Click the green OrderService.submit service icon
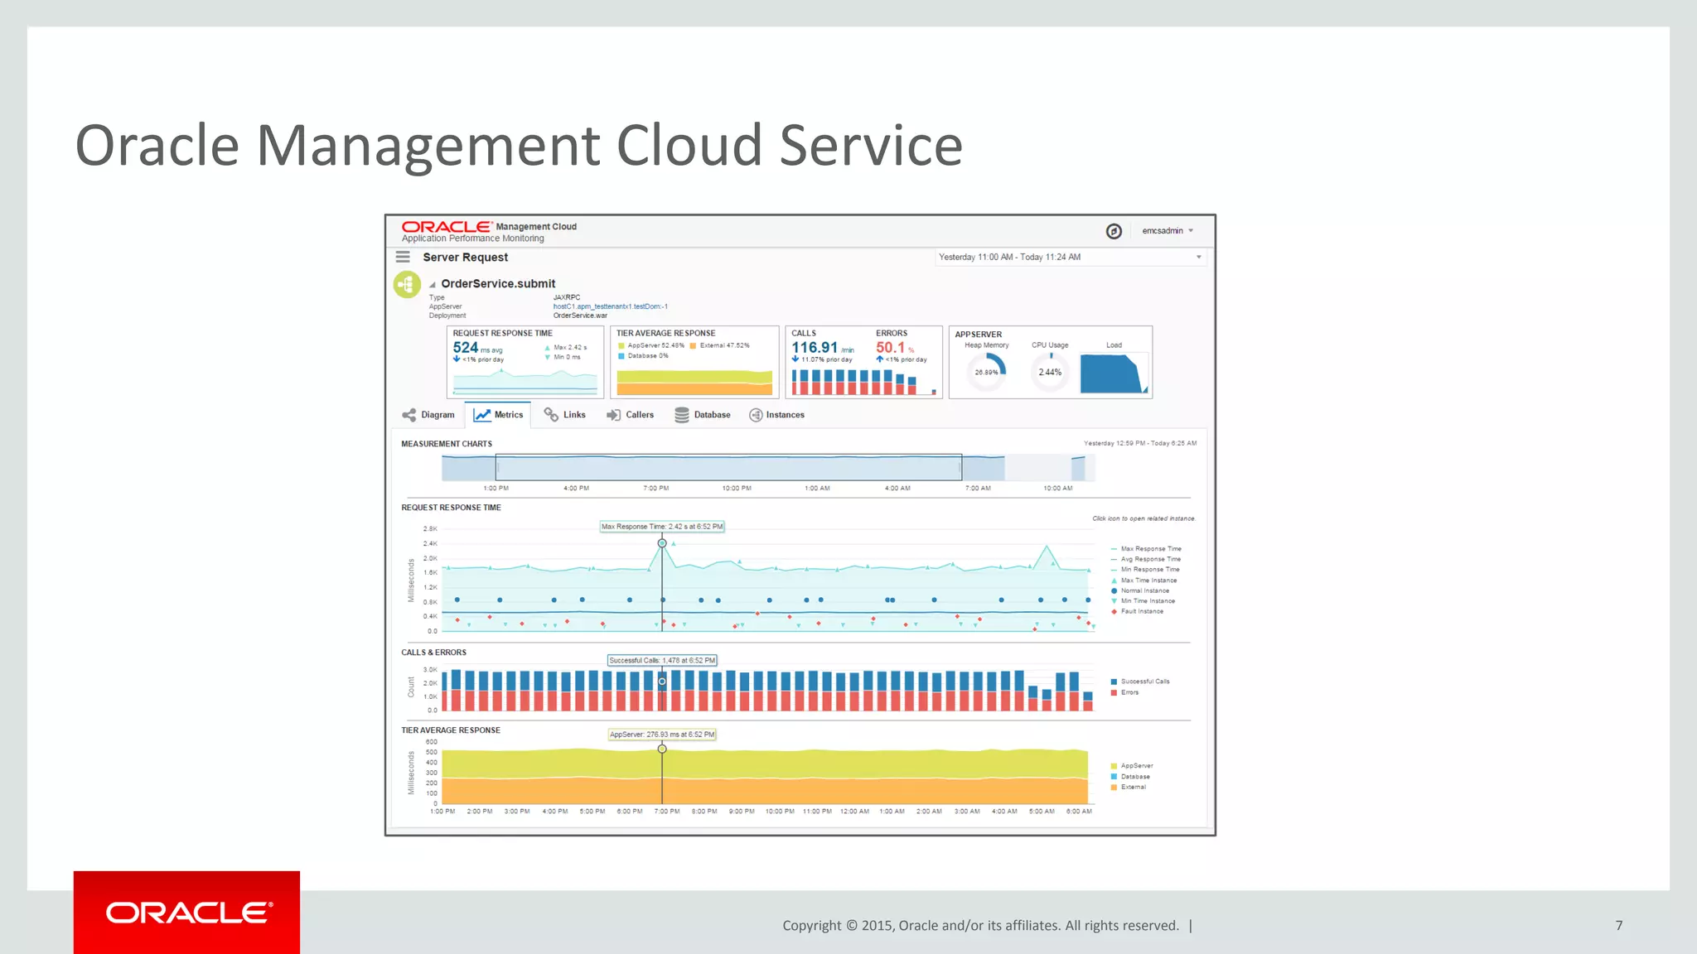1697x954 pixels. tap(407, 284)
